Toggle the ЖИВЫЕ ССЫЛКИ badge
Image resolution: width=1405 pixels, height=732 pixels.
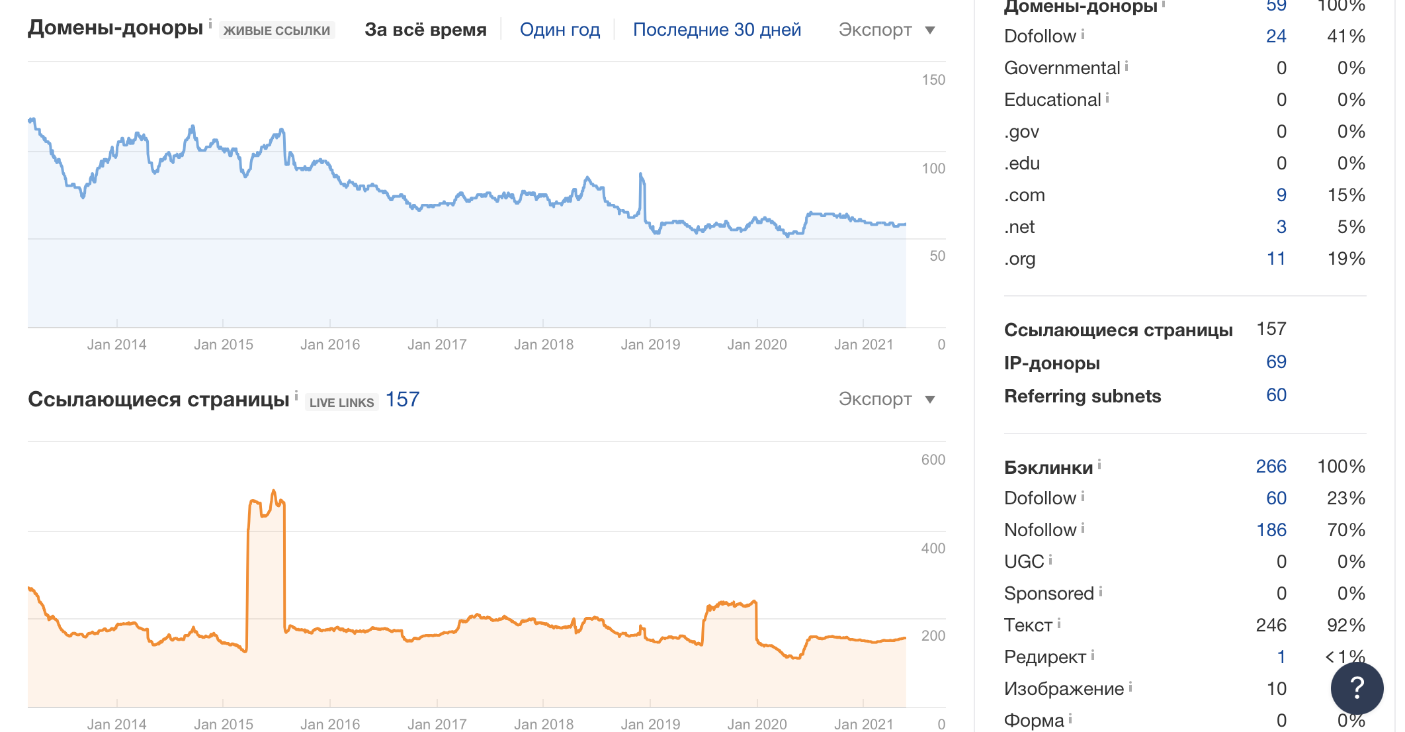[x=277, y=30]
